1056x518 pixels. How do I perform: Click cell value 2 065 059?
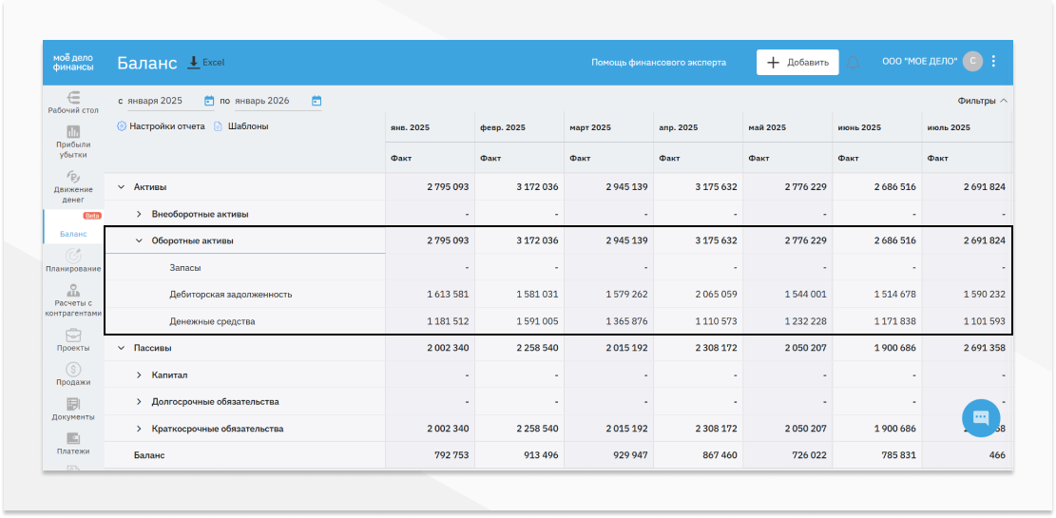click(716, 295)
